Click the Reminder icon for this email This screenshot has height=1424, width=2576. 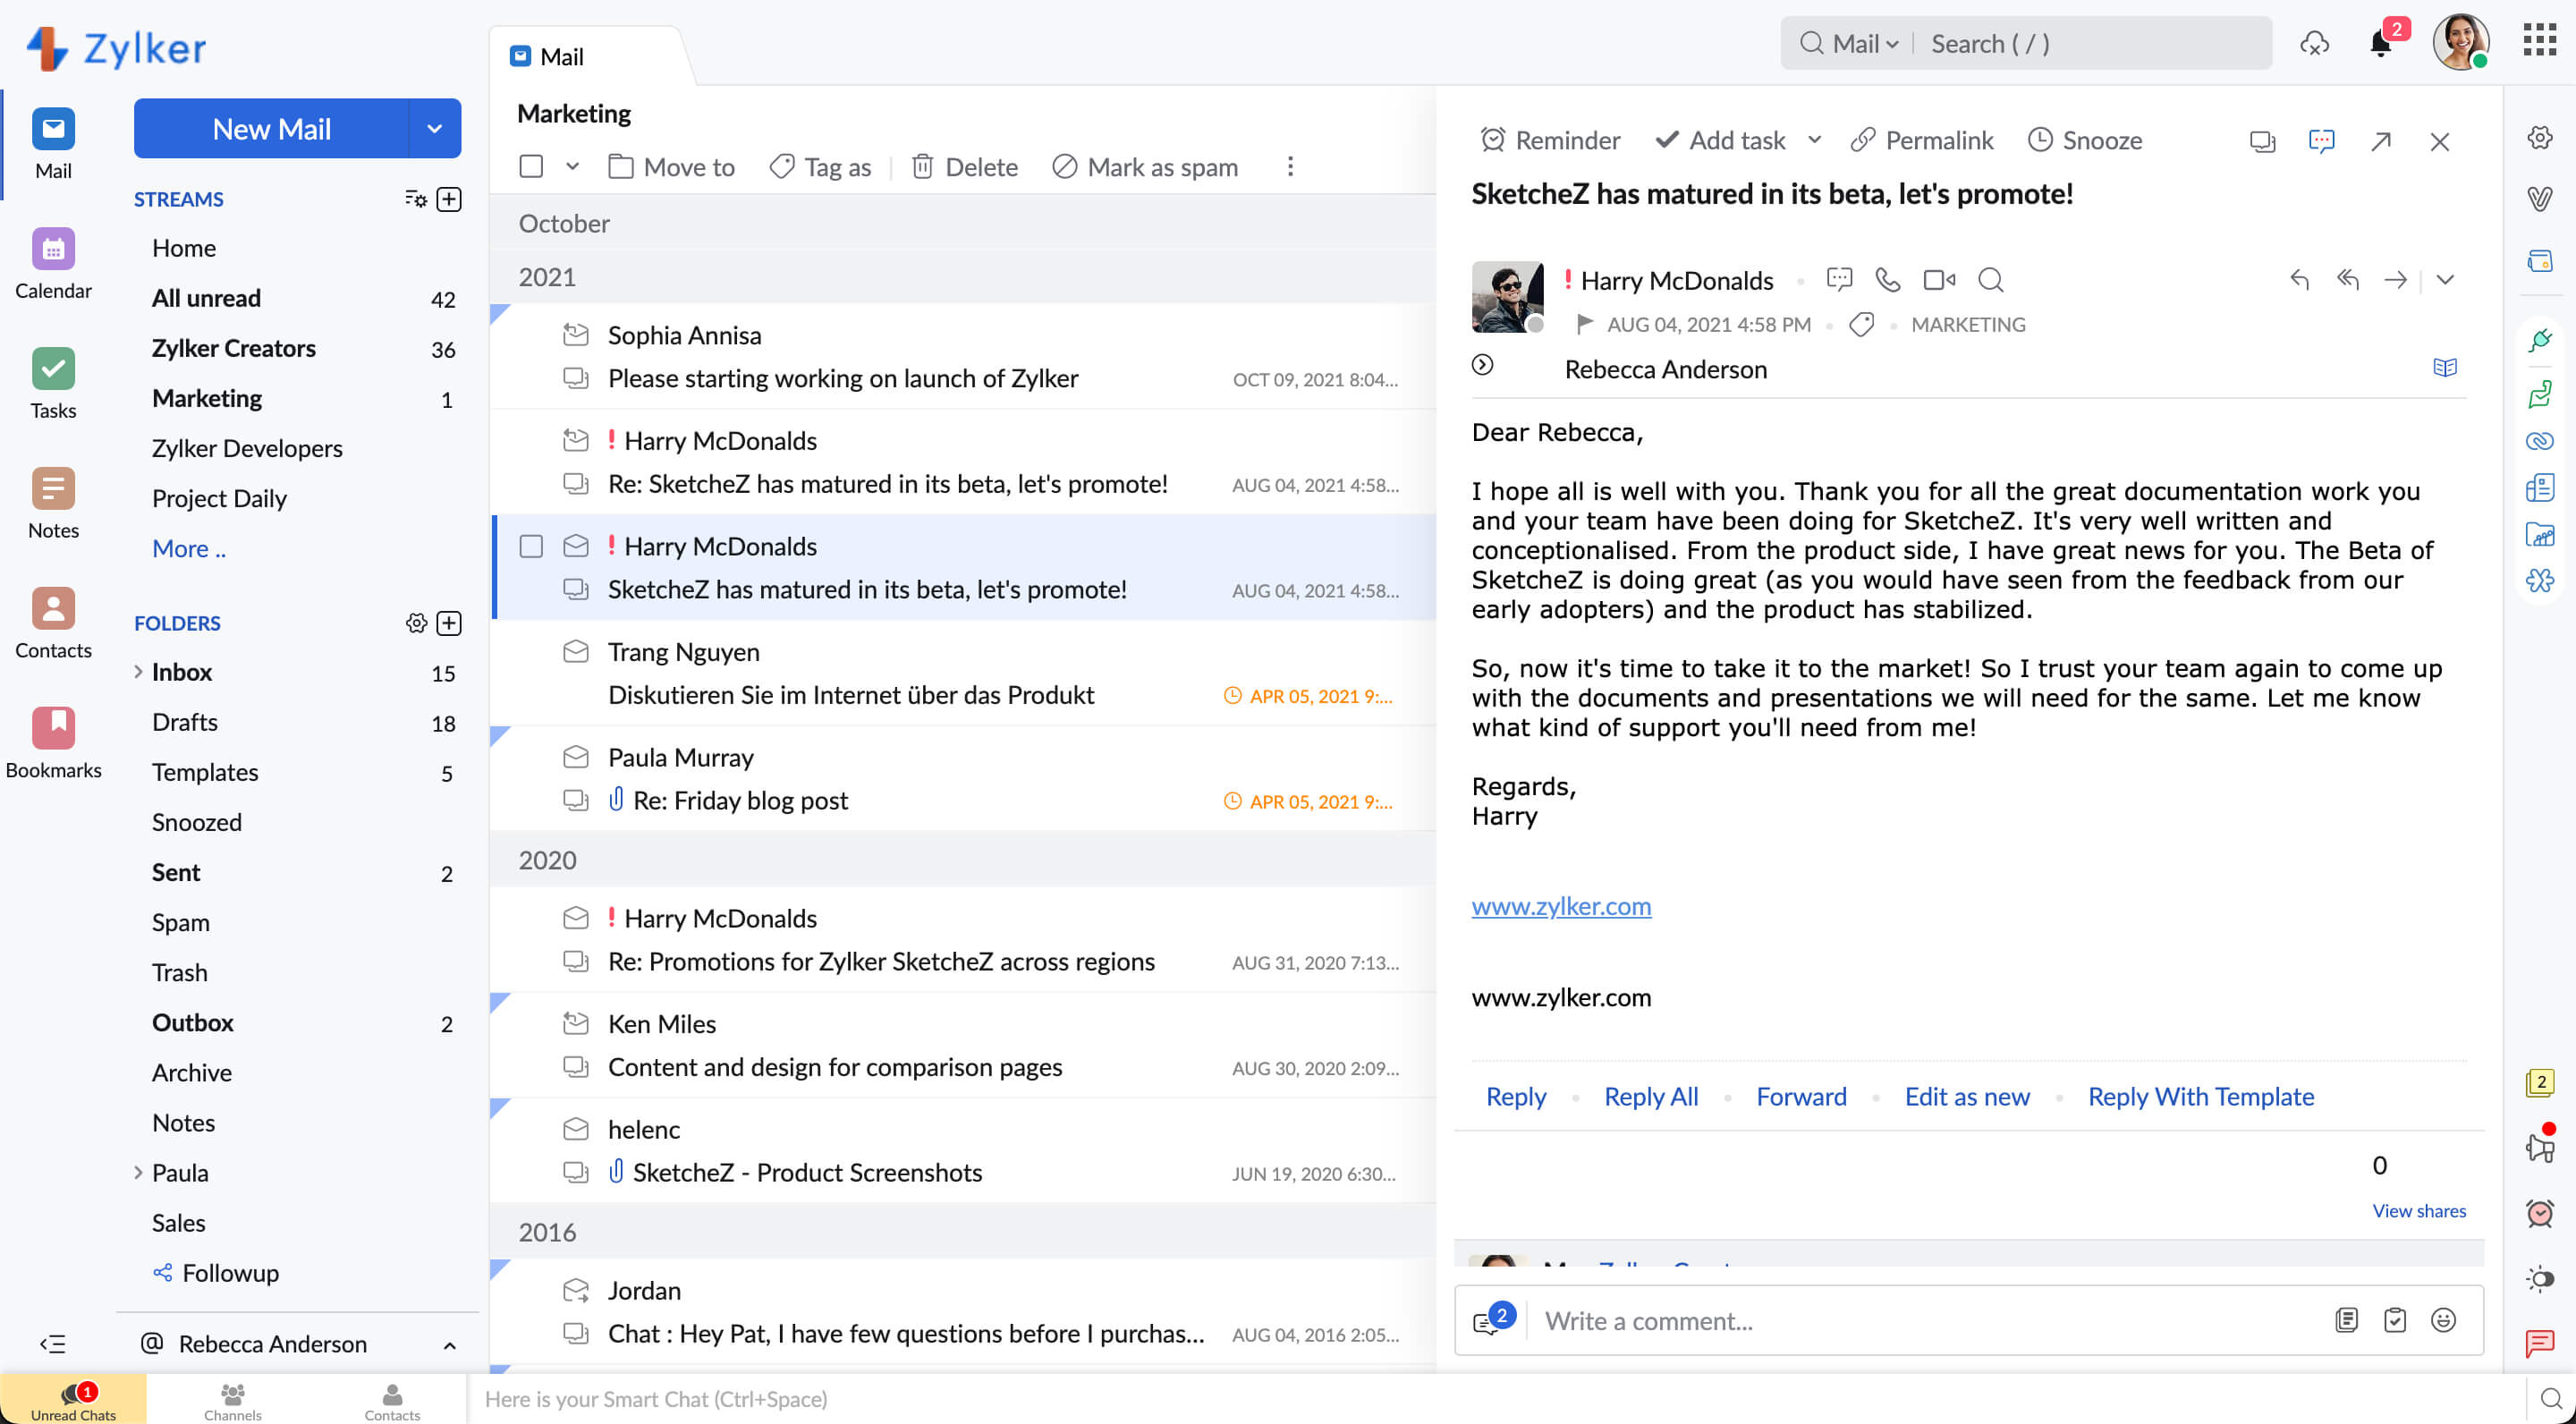pyautogui.click(x=1494, y=139)
